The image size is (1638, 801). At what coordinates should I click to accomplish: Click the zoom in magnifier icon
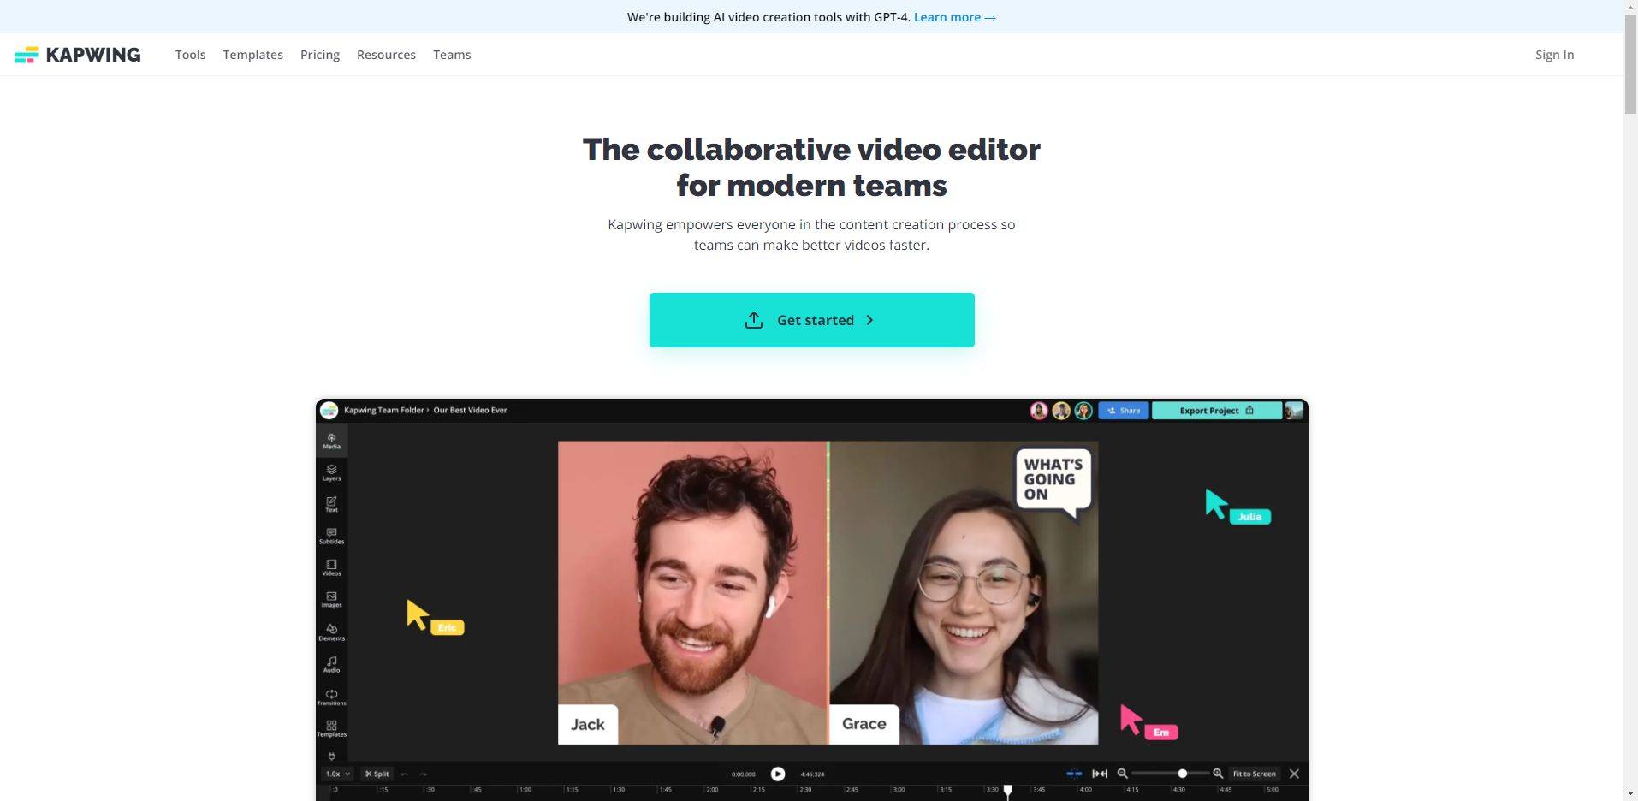[1218, 774]
